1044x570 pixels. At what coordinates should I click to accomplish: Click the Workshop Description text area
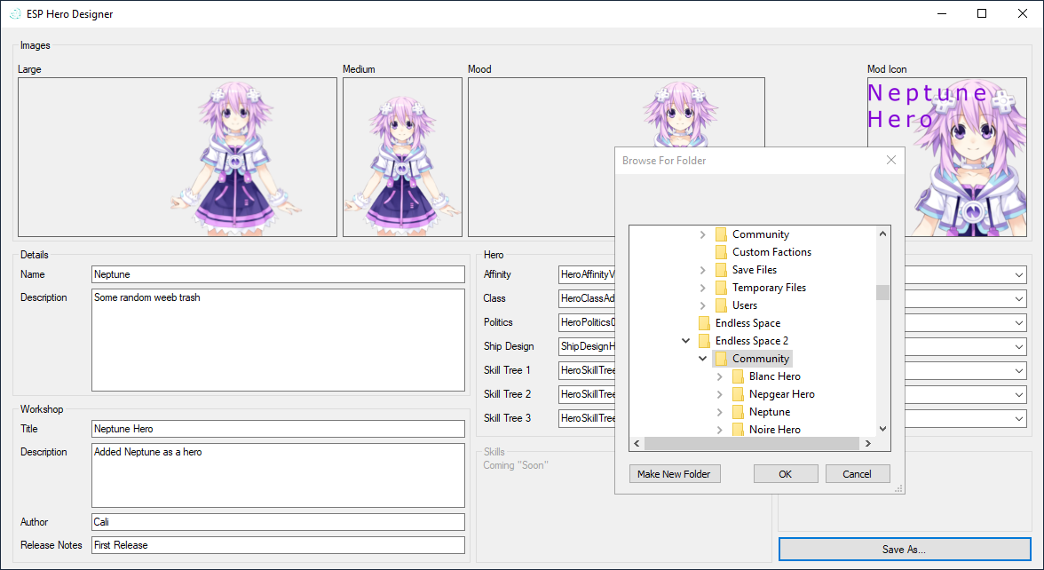[x=279, y=476]
